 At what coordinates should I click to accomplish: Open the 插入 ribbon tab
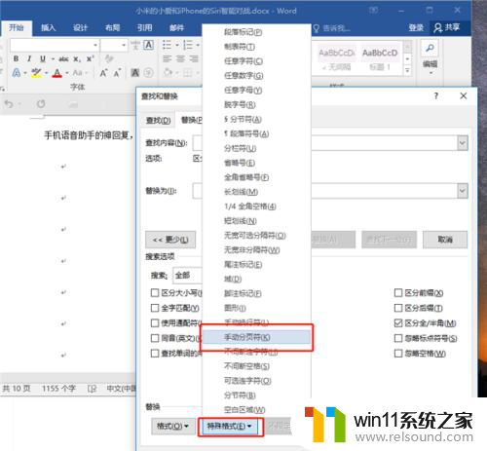48,28
